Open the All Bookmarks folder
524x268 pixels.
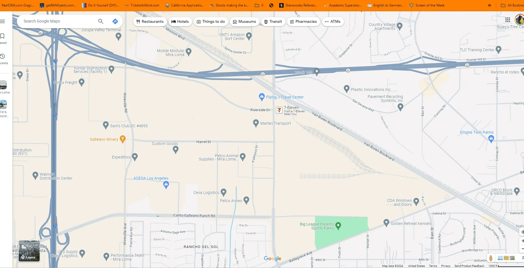pos(512,5)
